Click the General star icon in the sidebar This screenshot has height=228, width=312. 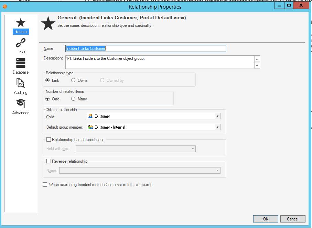[x=21, y=24]
